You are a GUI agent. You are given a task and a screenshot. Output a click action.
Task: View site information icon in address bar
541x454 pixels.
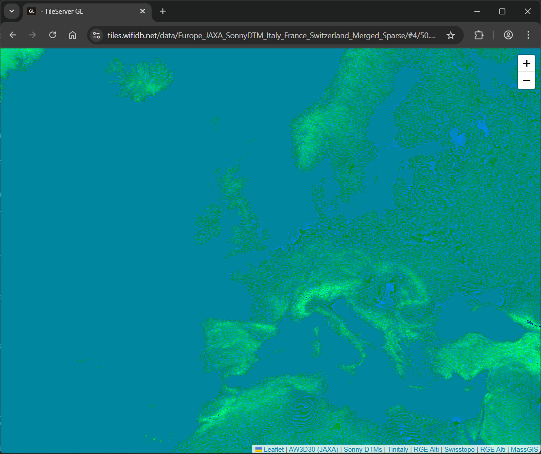[96, 35]
